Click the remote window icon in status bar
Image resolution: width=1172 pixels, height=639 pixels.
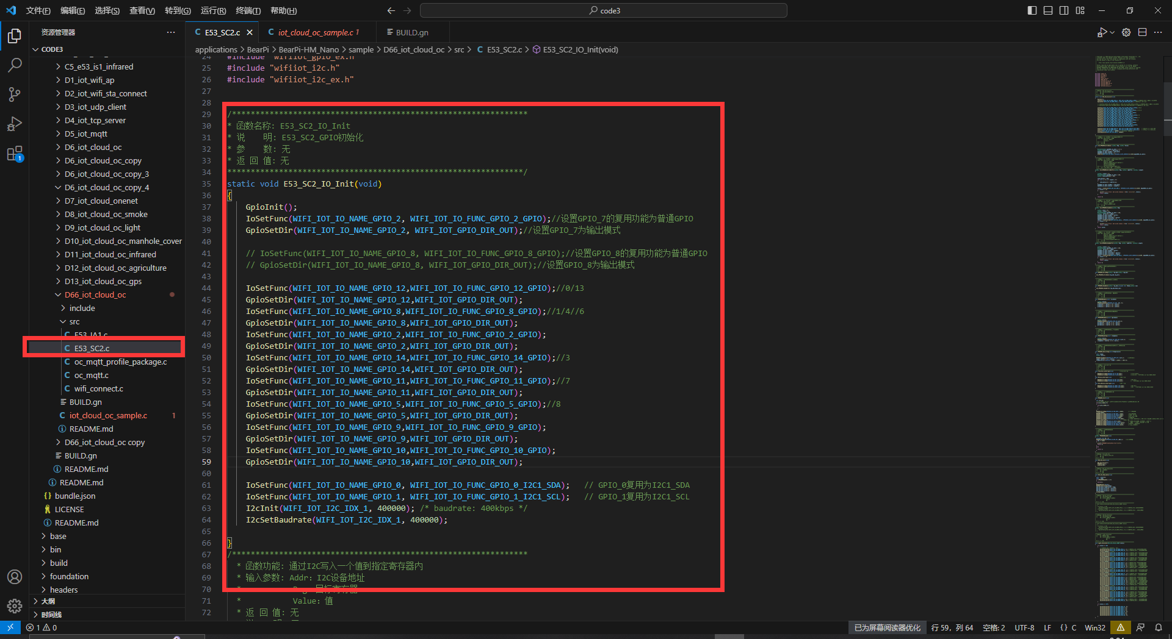coord(10,627)
